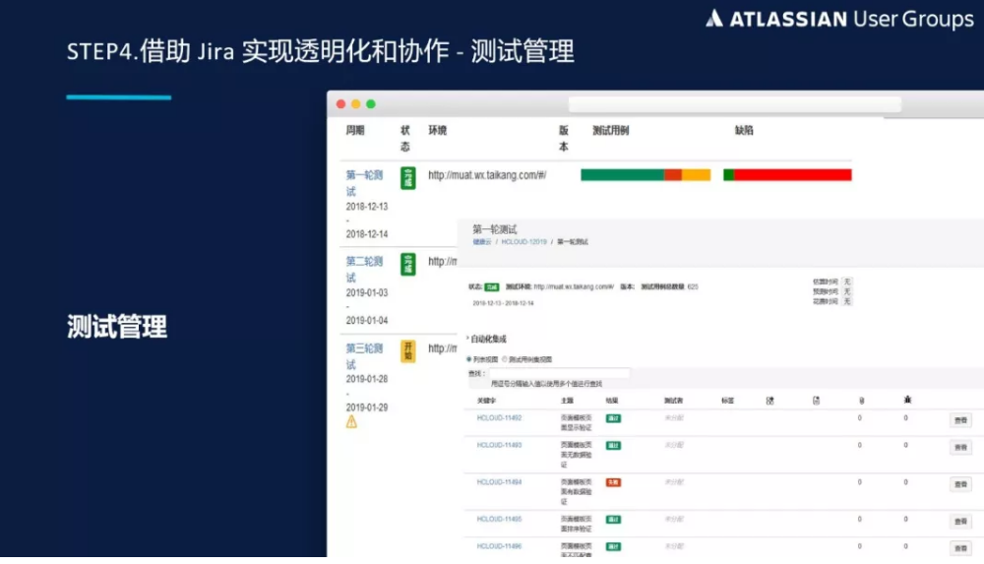984x564 pixels.
Task: Click the green 通过 result badge for HCLOUD-11495
Action: pyautogui.click(x=613, y=520)
